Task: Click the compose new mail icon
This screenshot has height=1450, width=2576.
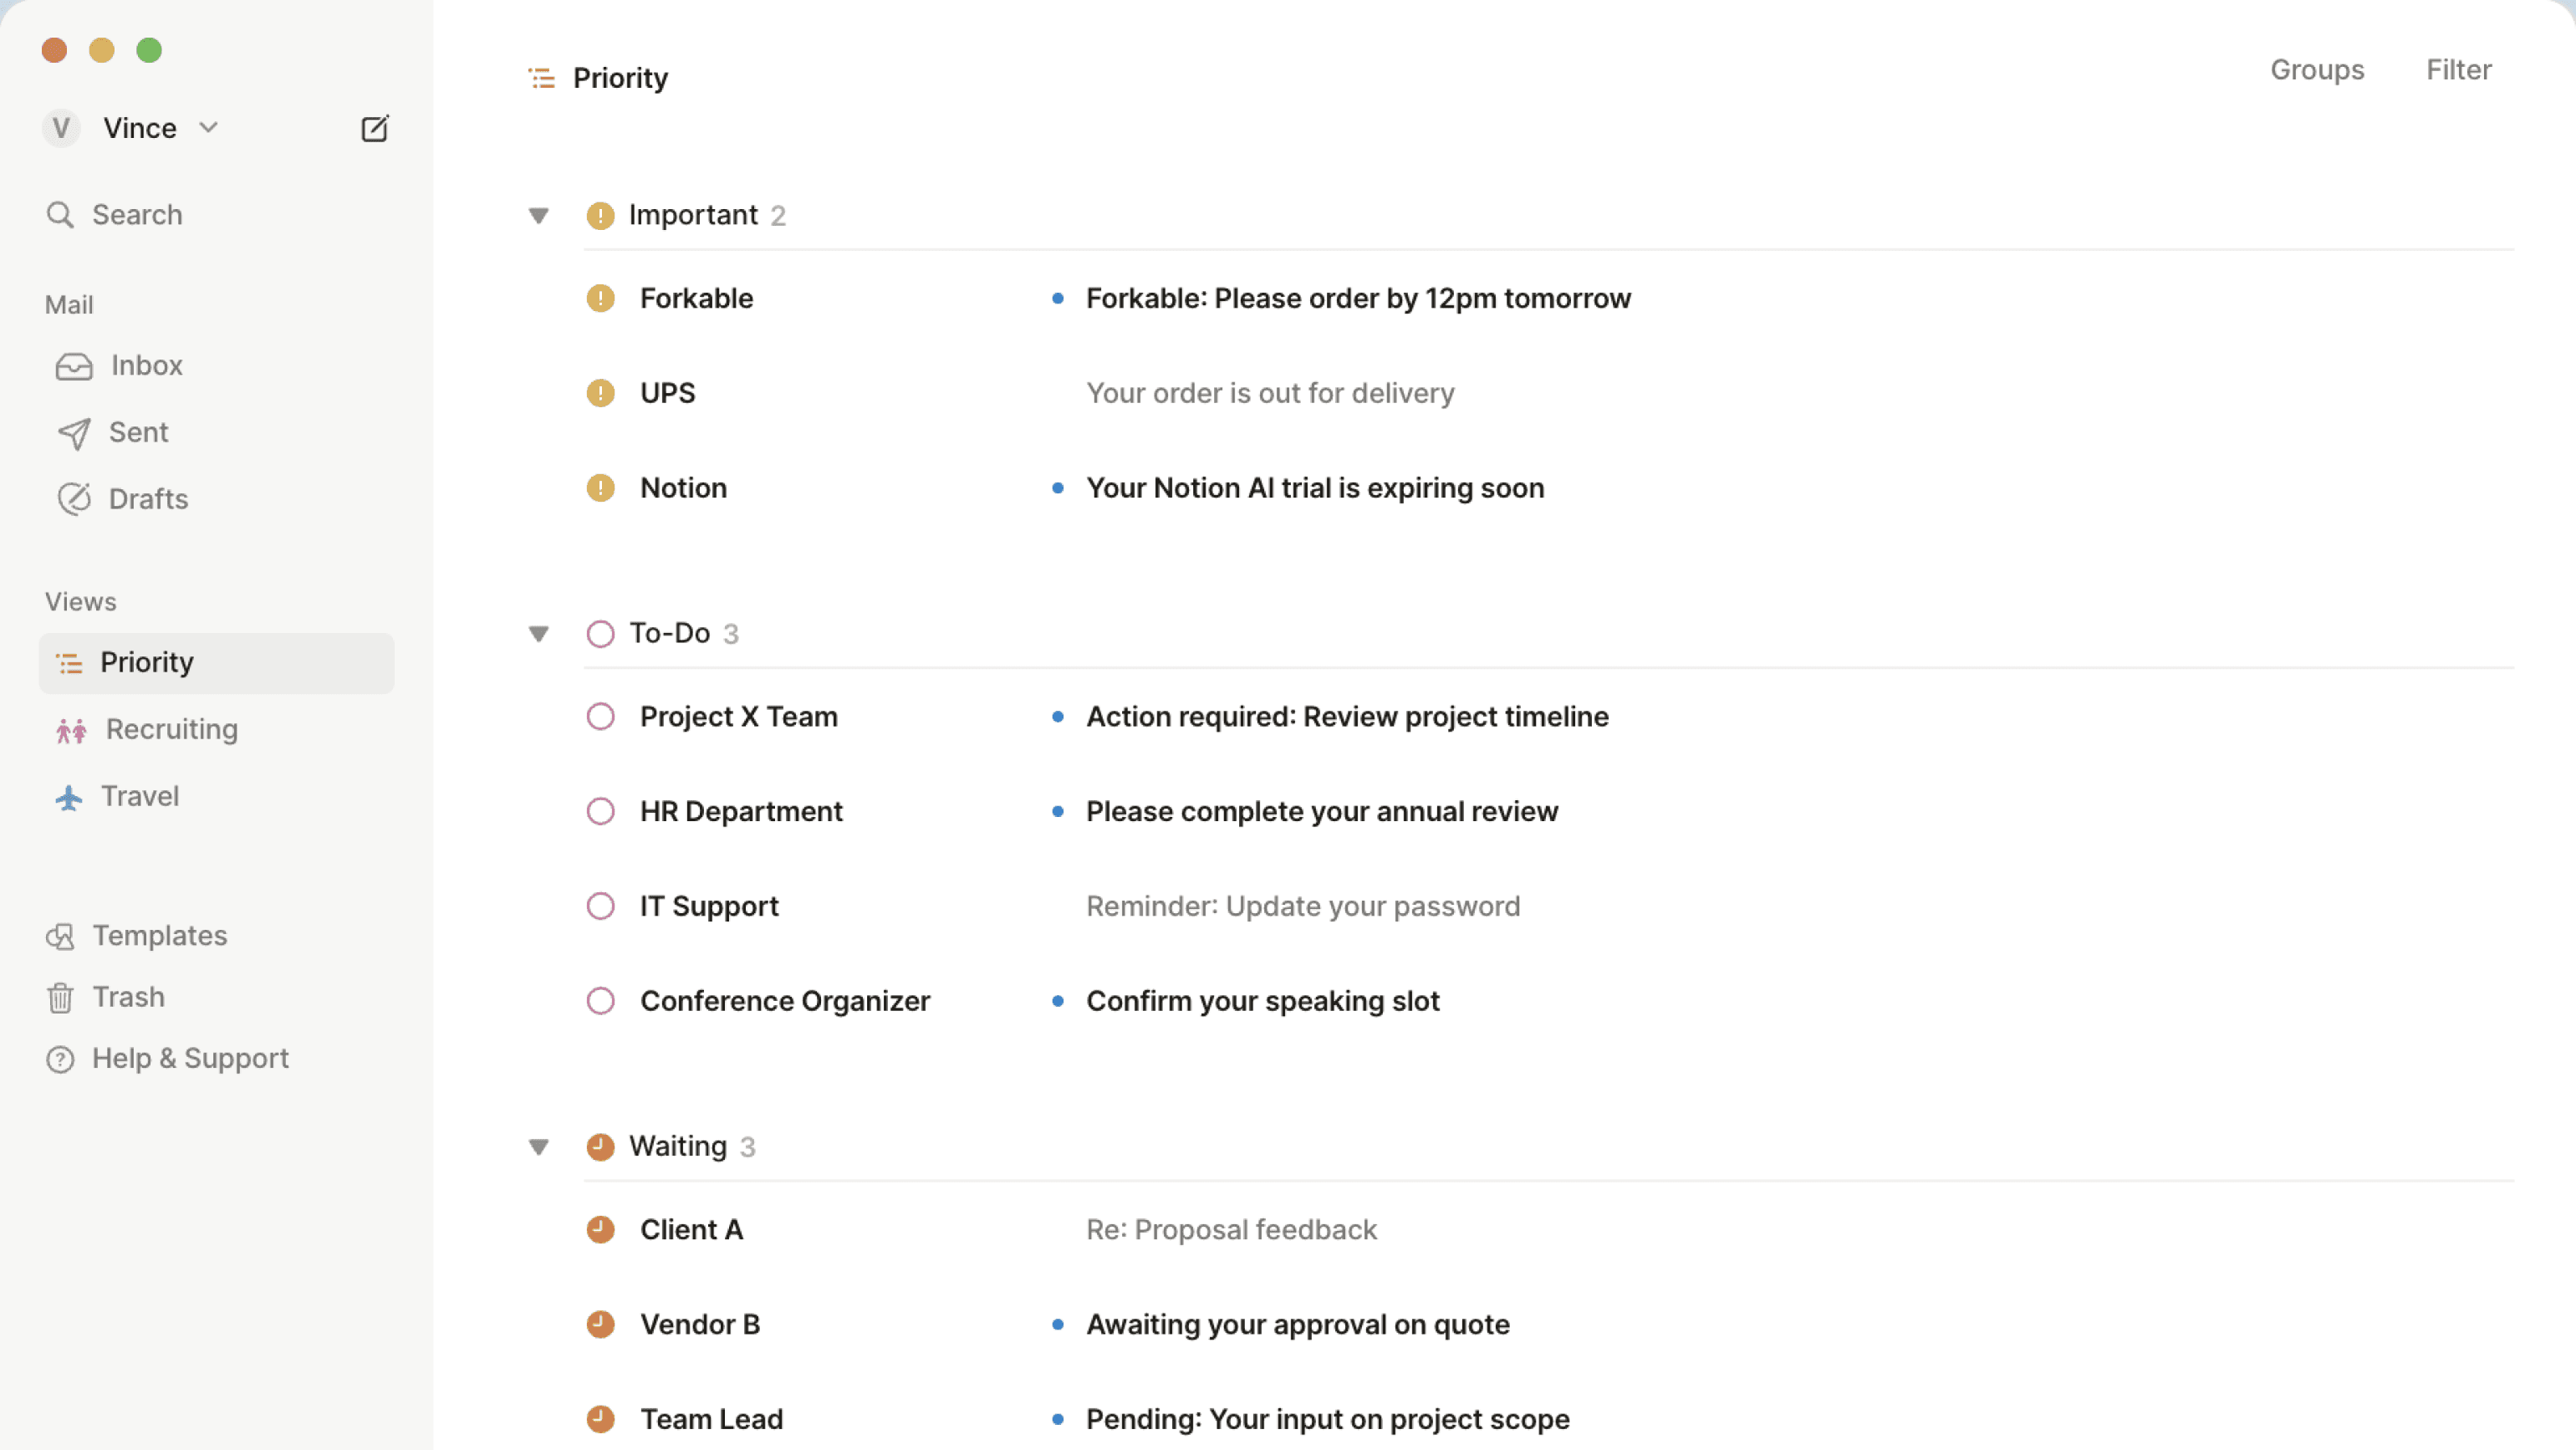Action: (x=374, y=128)
